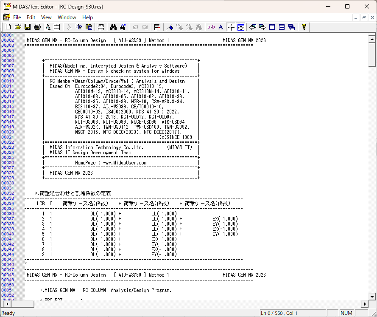Click the text 'www.MidasUser.com'
This screenshot has width=377, height=317.
tap(125, 163)
